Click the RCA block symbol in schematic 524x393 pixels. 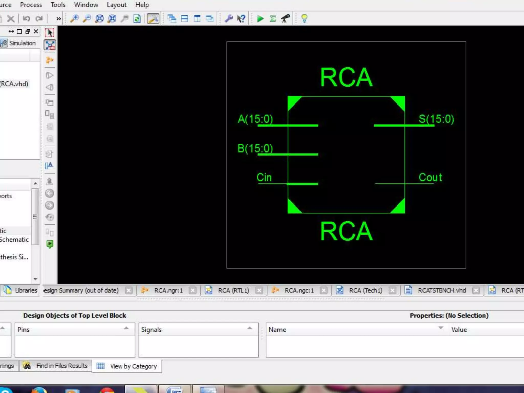tap(346, 155)
